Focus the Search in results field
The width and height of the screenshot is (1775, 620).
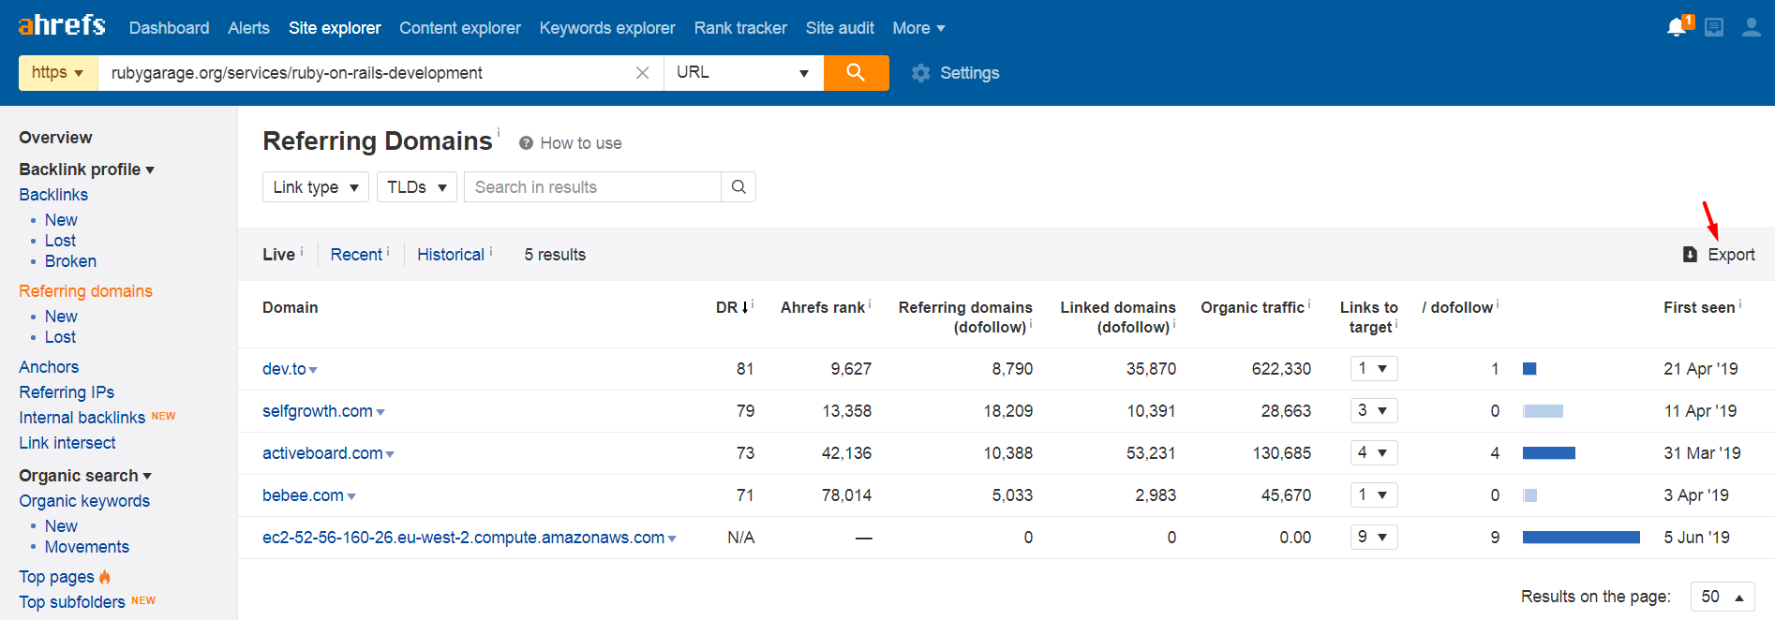[592, 187]
